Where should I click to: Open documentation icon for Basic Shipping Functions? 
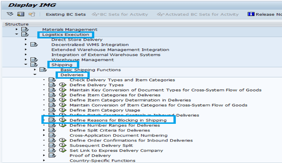(x=43, y=70)
